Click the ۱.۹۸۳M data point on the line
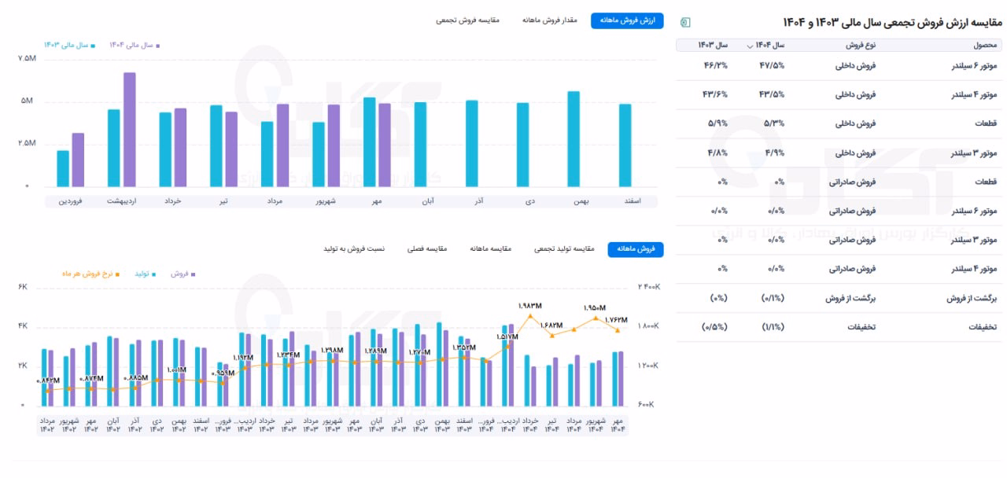 [x=530, y=316]
